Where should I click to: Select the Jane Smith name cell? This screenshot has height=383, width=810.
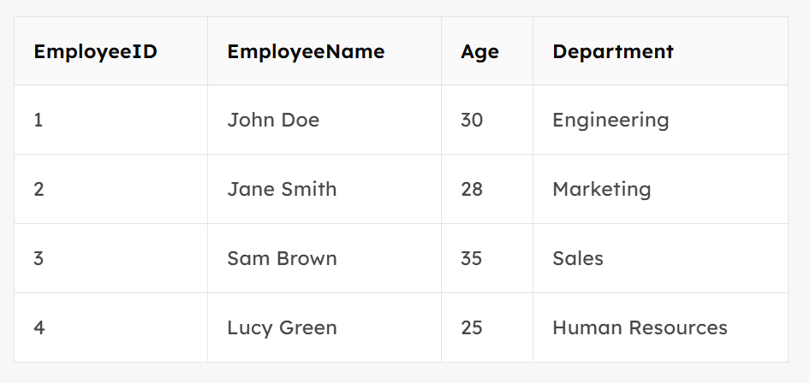(x=325, y=189)
